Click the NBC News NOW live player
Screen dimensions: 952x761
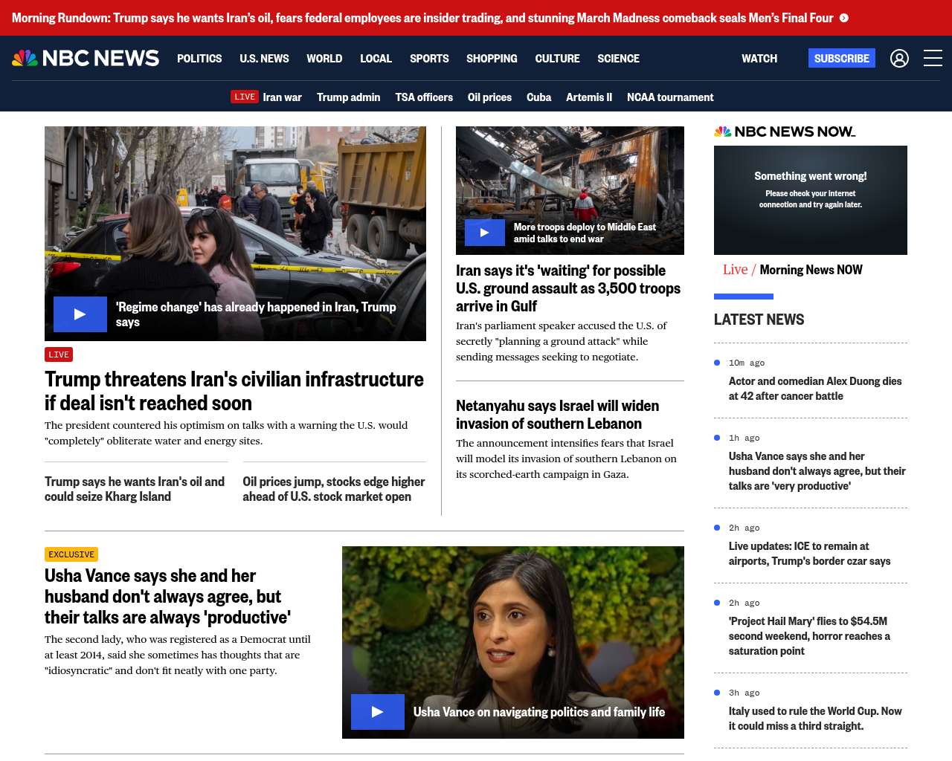tap(810, 200)
